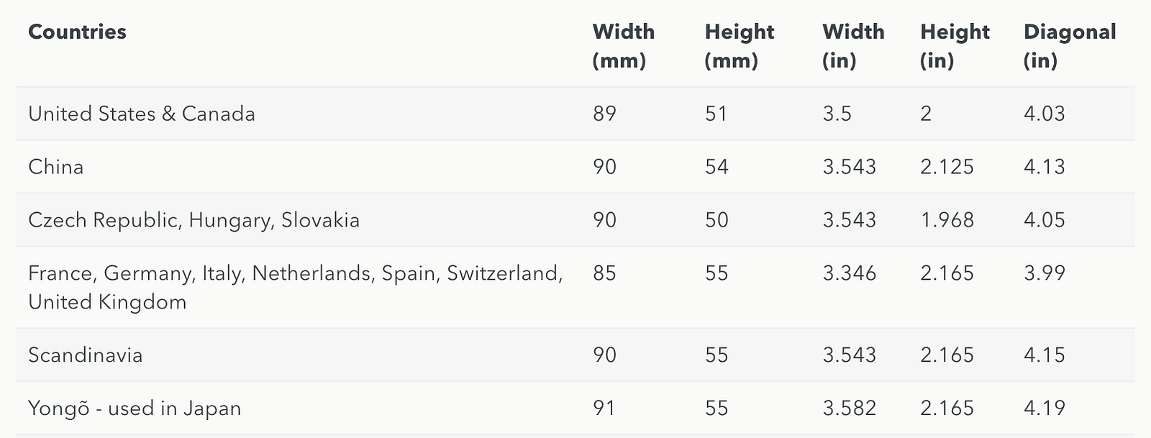Select the Height (mm) column header
This screenshot has height=438, width=1151.
739,46
